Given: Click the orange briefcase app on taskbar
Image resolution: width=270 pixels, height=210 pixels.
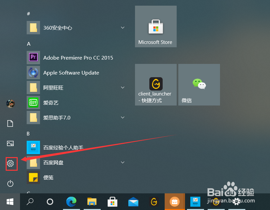Looking at the screenshot, I should [x=175, y=202].
